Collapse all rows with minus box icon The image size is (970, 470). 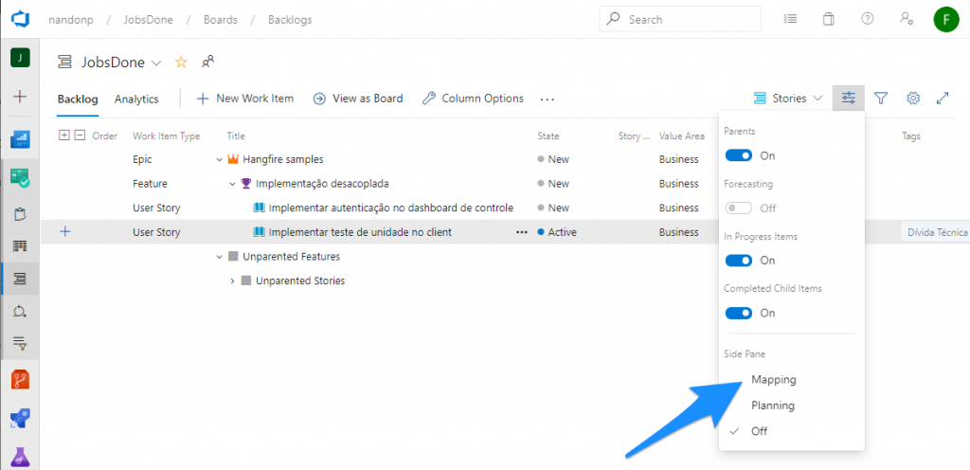tap(80, 135)
